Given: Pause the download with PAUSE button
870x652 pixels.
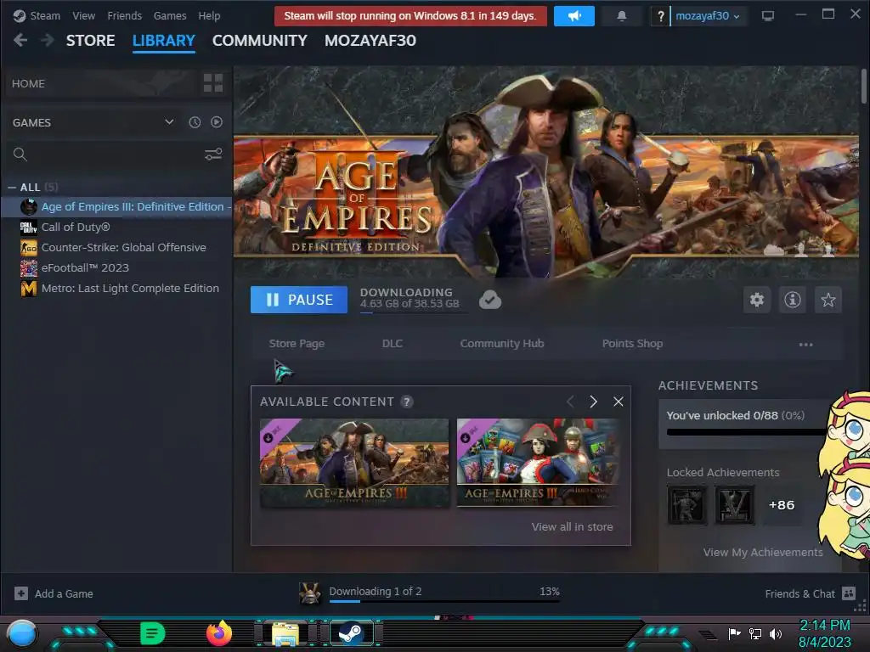Looking at the screenshot, I should [299, 300].
